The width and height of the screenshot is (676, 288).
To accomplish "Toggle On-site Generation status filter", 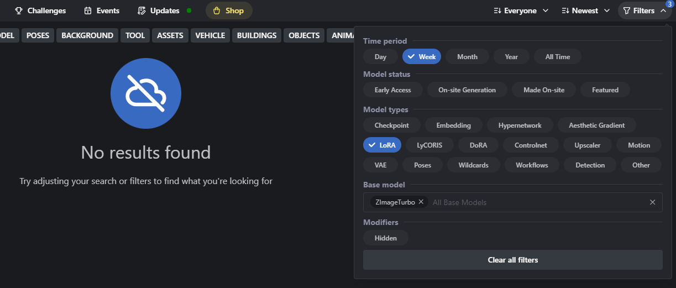I will point(467,90).
